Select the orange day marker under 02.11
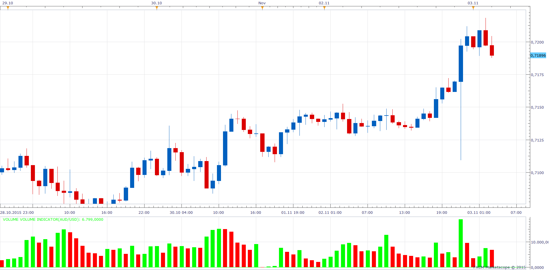This screenshot has width=549, height=270. click(x=324, y=8)
